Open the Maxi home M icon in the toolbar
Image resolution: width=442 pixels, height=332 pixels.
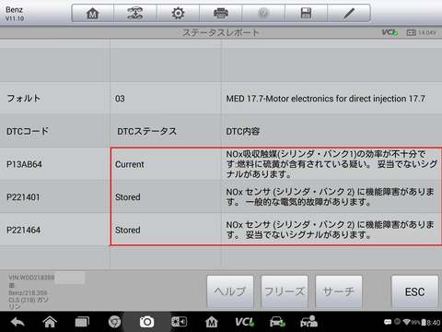(93, 13)
